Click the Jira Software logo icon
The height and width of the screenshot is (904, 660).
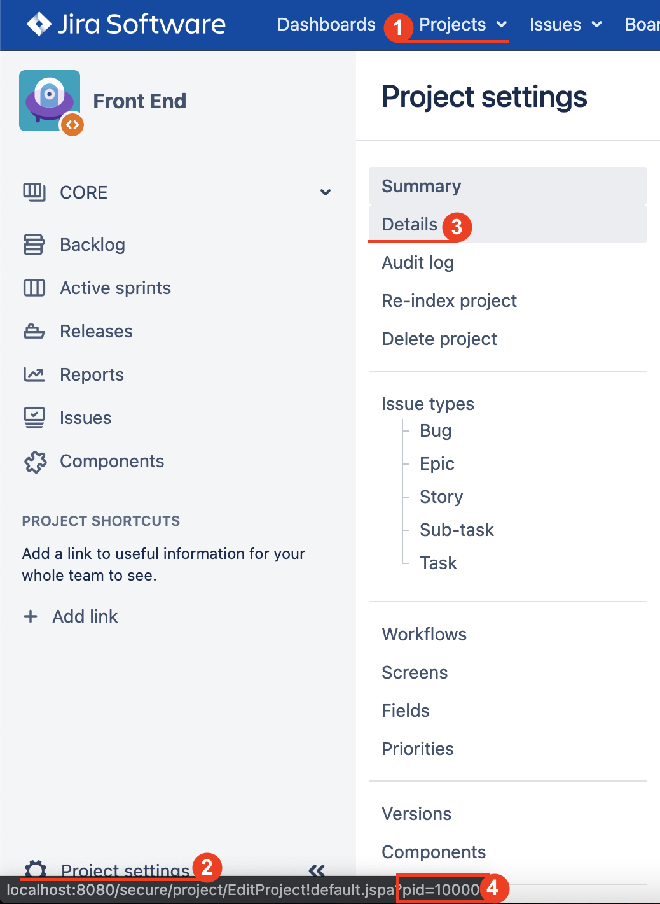coord(39,24)
